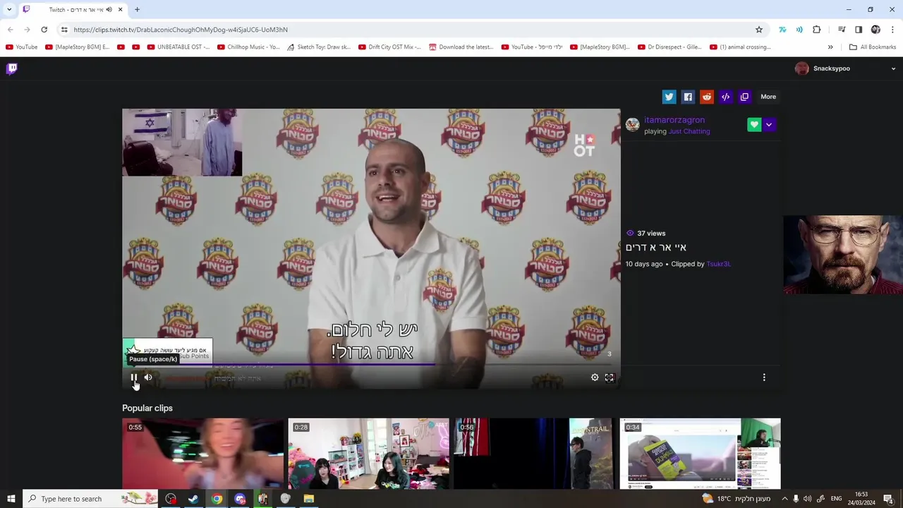Open Steam from the taskbar

pos(193,499)
